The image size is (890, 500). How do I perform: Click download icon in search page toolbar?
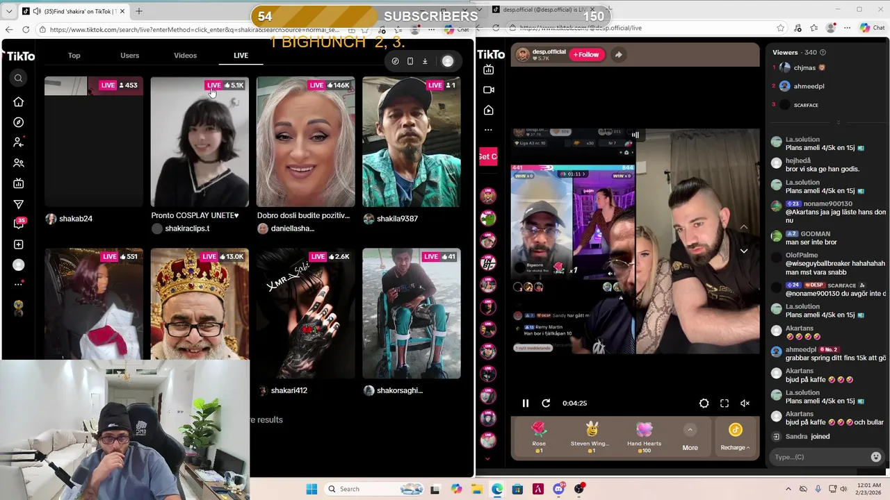(x=425, y=61)
